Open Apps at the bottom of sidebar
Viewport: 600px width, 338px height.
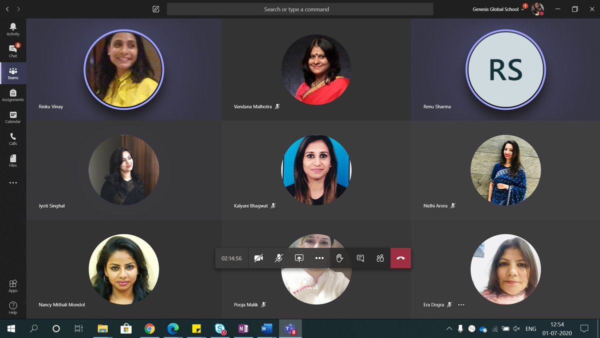tap(12, 284)
